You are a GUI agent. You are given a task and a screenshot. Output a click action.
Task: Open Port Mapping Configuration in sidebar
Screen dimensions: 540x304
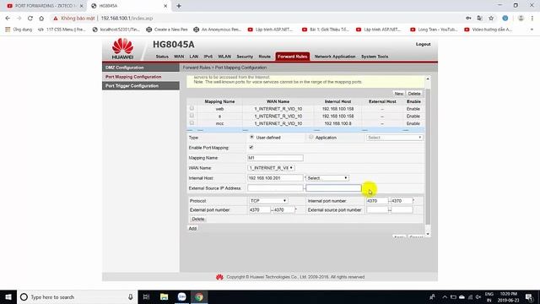141,77
